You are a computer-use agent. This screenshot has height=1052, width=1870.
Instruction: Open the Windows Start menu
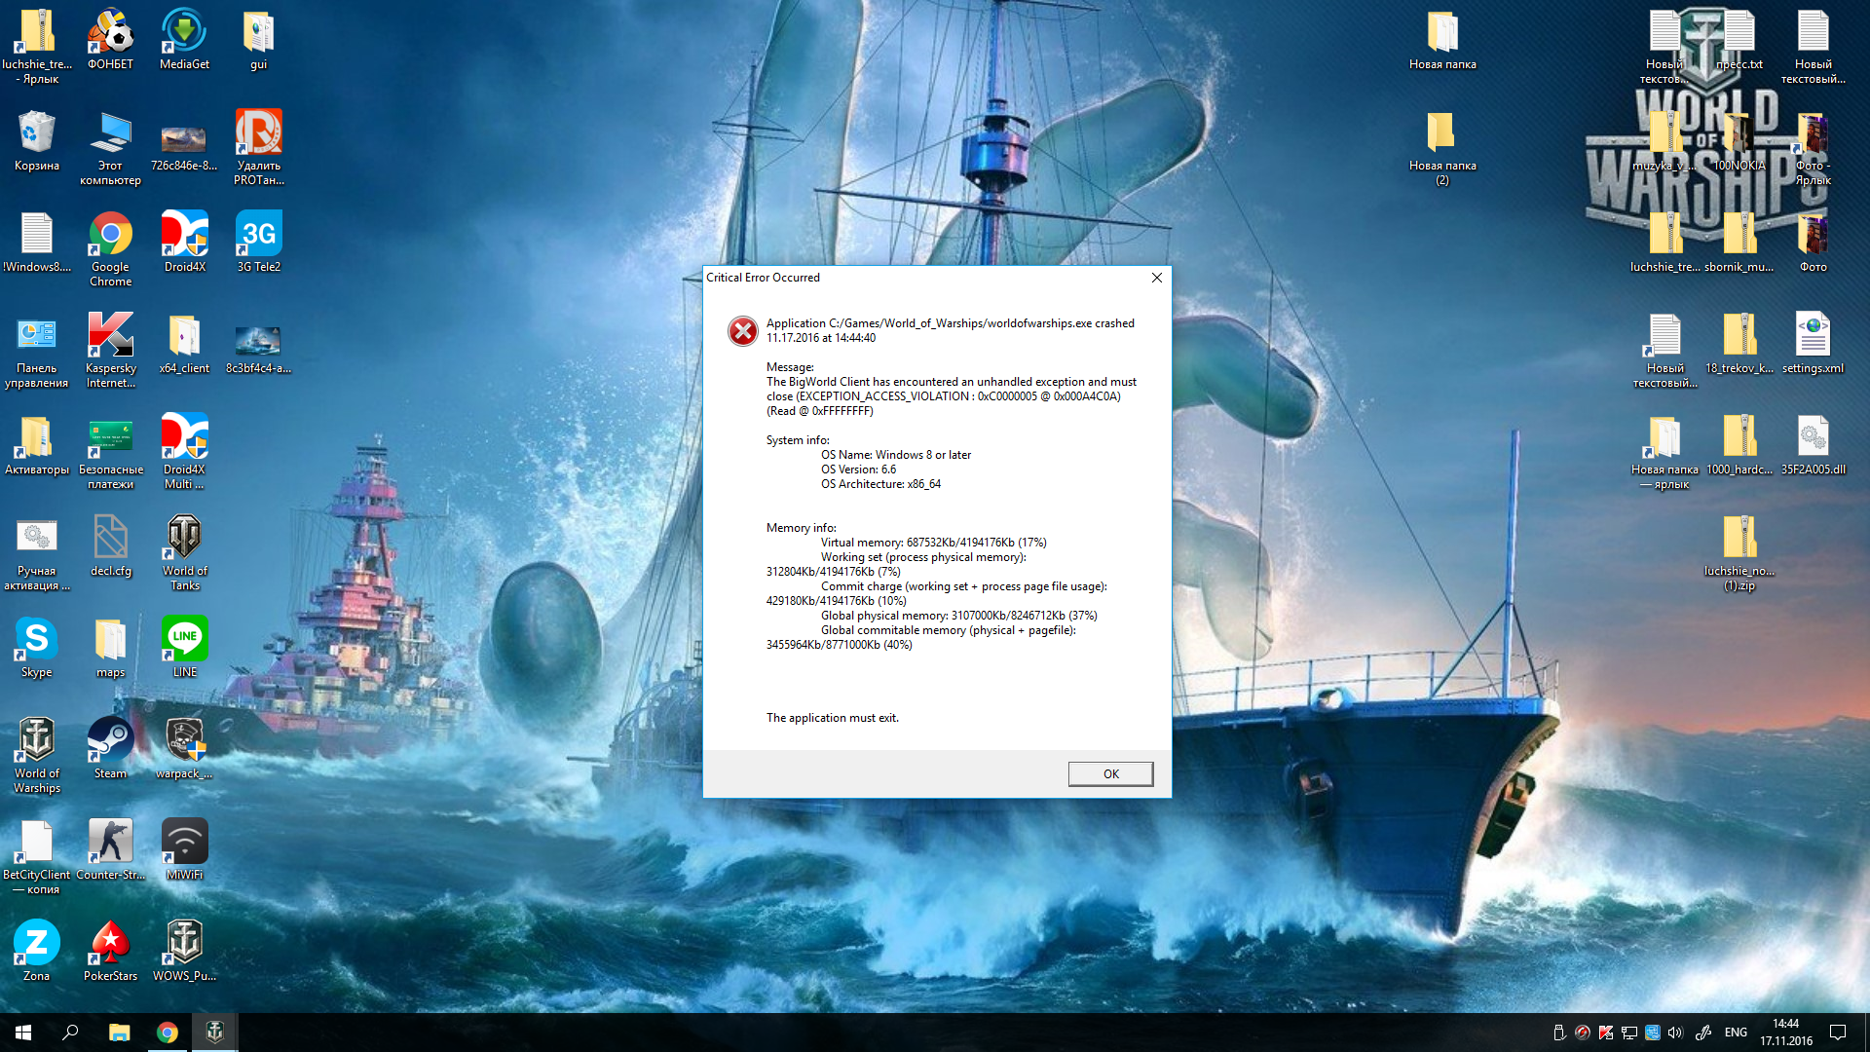[x=23, y=1033]
